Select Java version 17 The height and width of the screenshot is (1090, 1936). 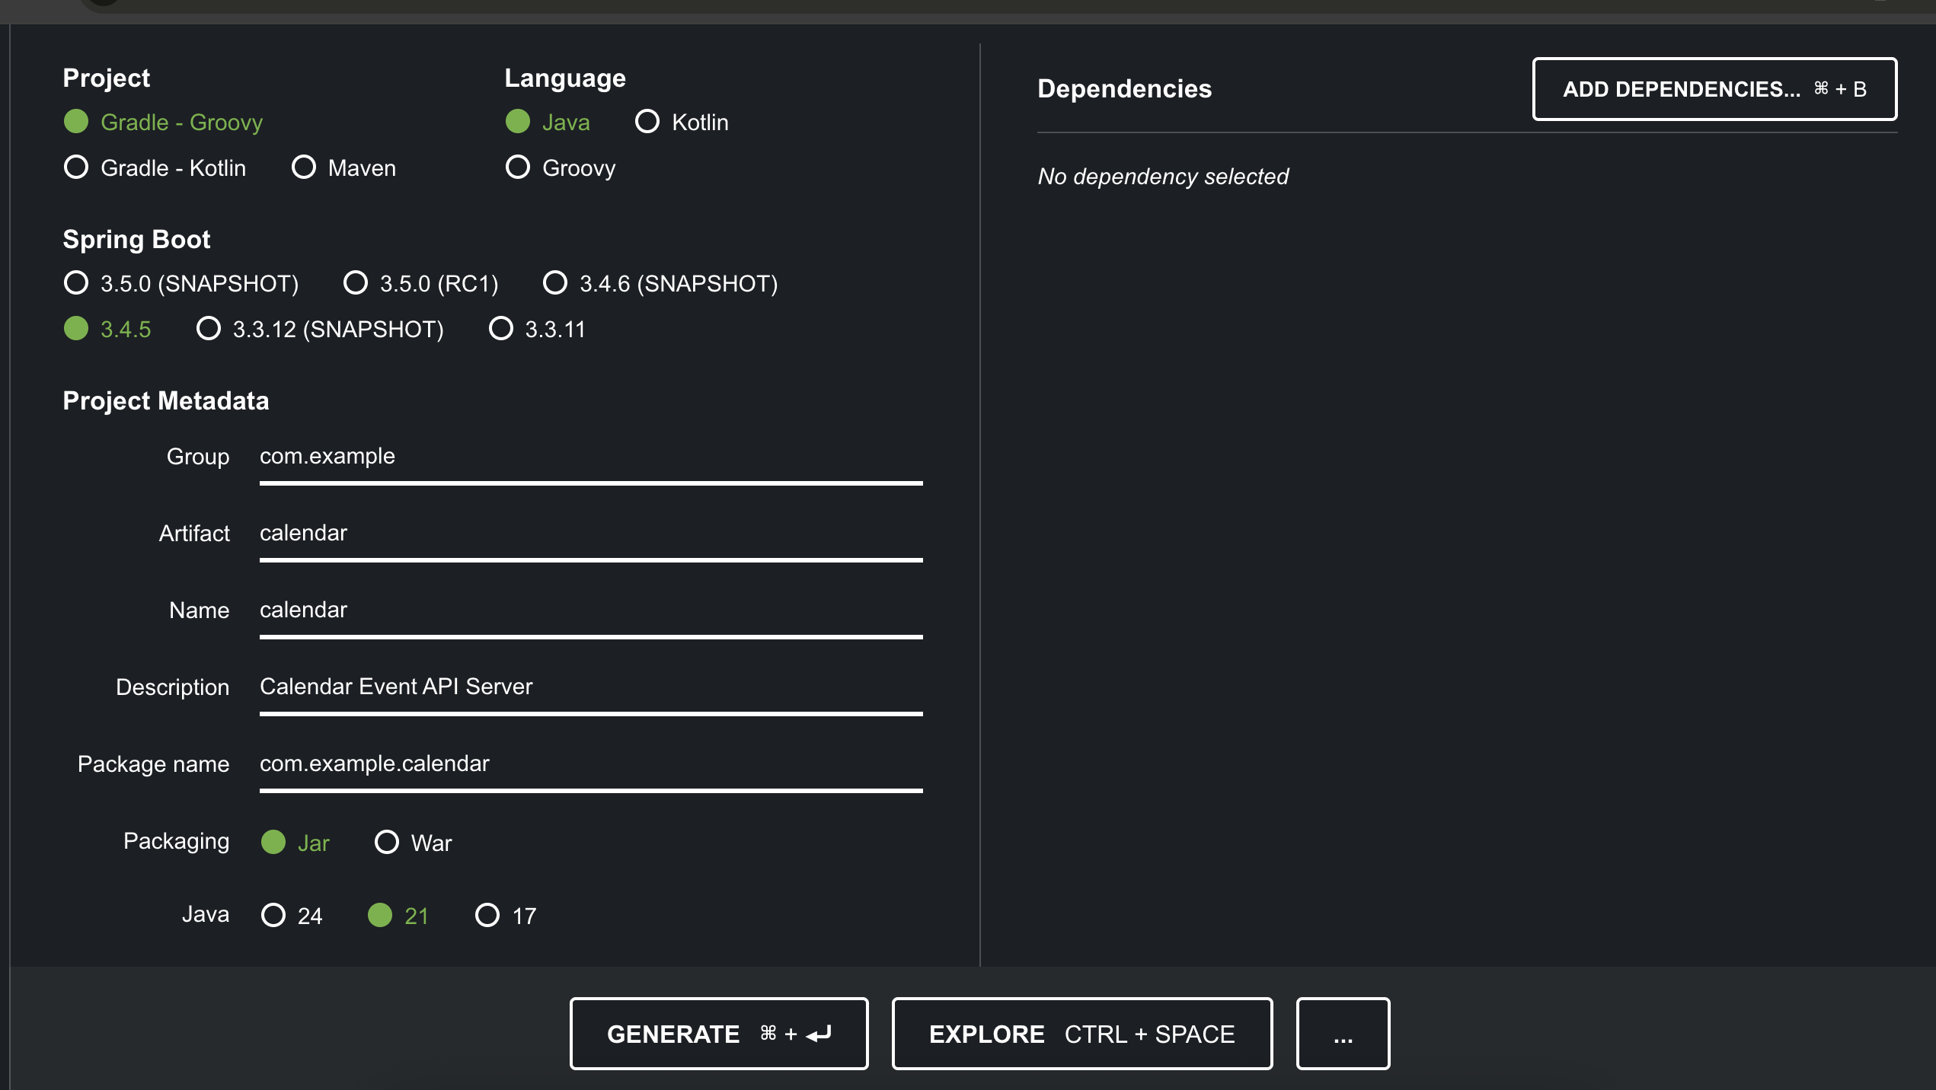(487, 914)
